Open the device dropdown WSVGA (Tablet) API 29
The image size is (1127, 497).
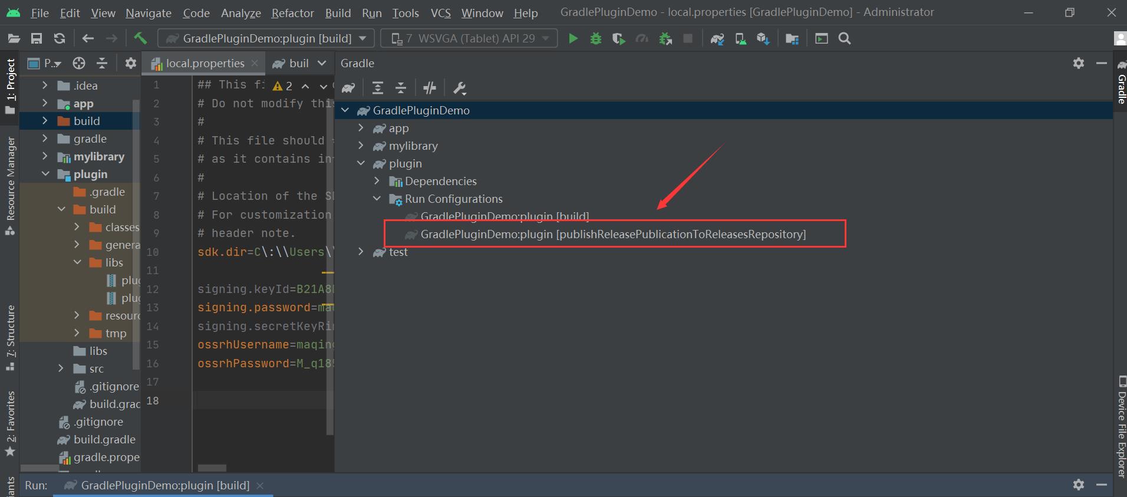469,39
